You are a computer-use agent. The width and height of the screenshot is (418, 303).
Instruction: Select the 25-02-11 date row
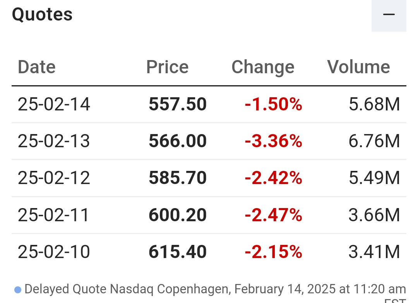54,215
